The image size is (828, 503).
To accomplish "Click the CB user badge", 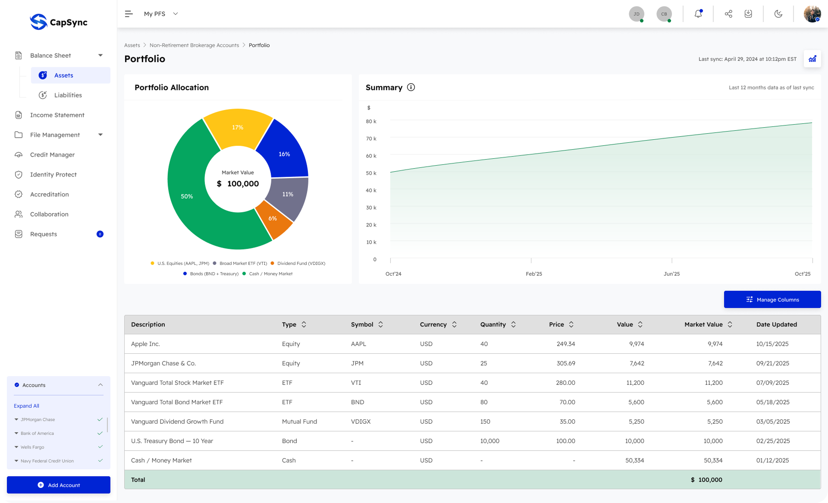I will pos(664,14).
